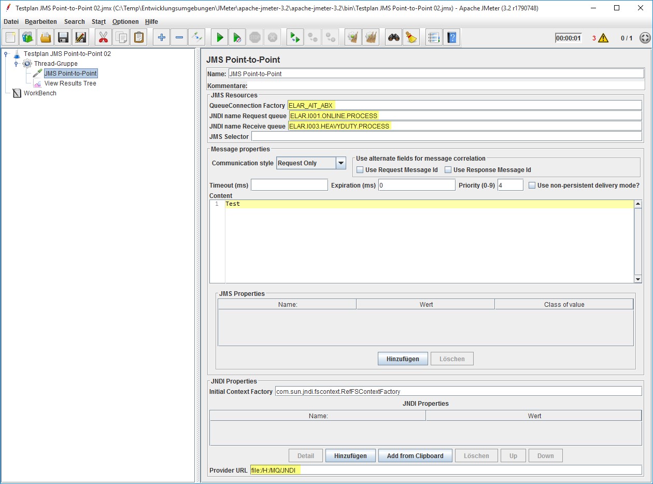Collapse the Testplan JMS Point-to-Point 02 node
653x484 pixels.
(x=6, y=54)
